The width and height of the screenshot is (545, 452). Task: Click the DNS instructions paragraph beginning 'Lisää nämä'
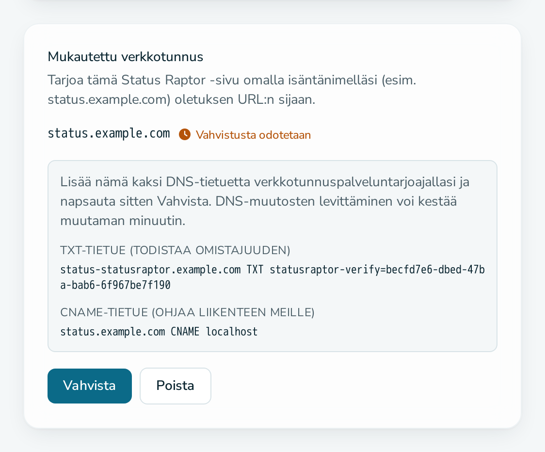pos(265,201)
